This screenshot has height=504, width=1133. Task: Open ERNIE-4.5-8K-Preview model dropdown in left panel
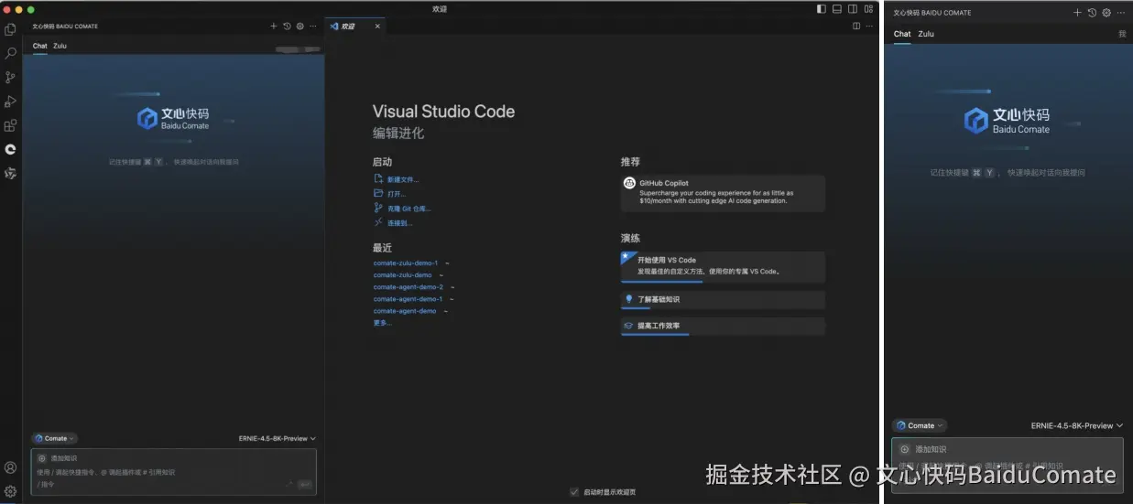click(x=277, y=438)
